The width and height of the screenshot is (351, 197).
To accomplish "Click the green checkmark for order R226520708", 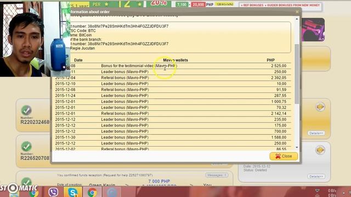I will point(26,147).
